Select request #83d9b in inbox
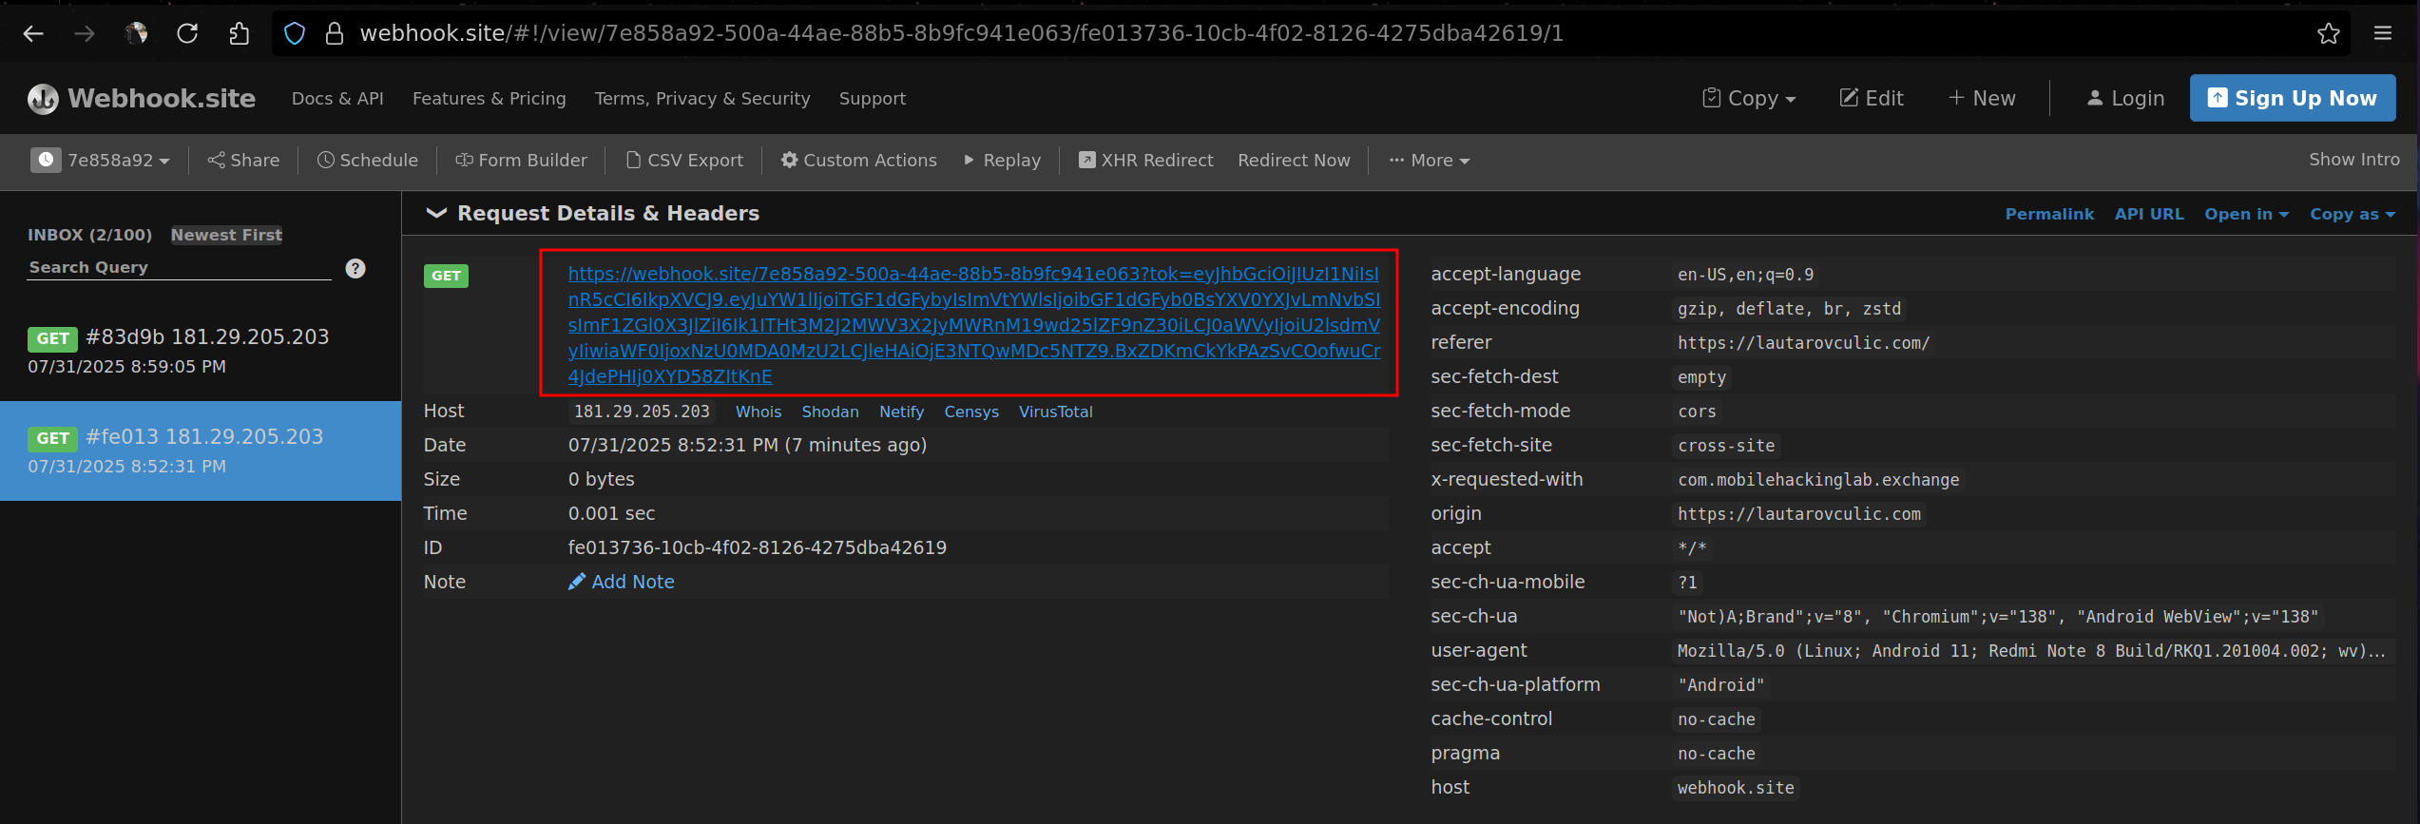Viewport: 2420px width, 824px height. tap(201, 351)
